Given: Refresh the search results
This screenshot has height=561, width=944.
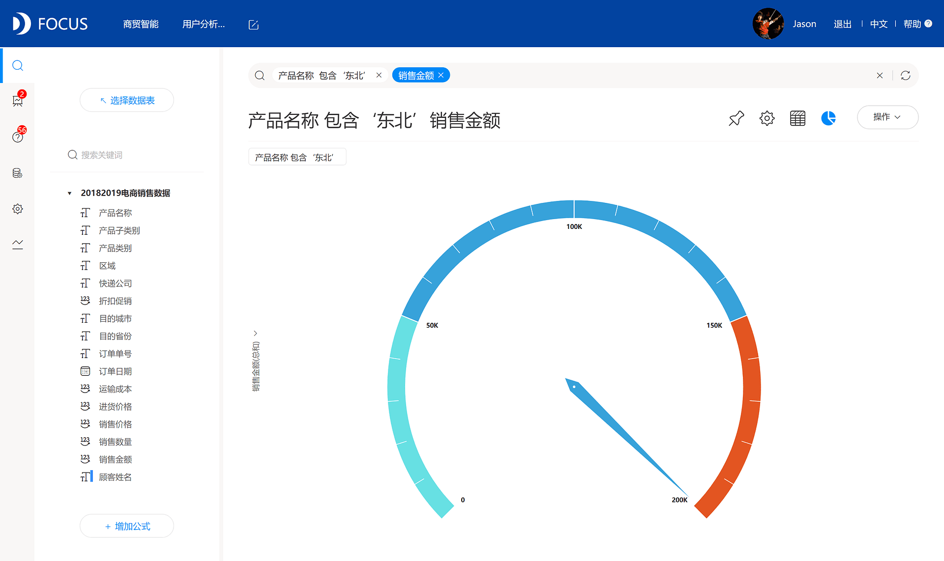Looking at the screenshot, I should tap(906, 75).
